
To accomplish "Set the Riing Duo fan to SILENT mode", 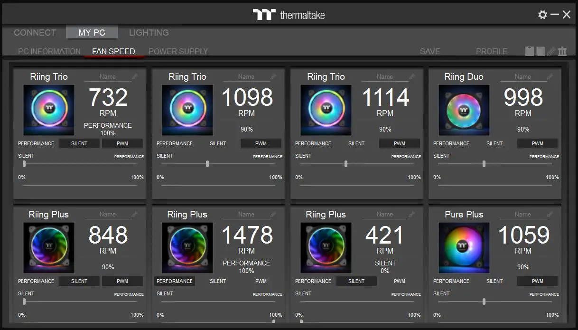I will 494,143.
